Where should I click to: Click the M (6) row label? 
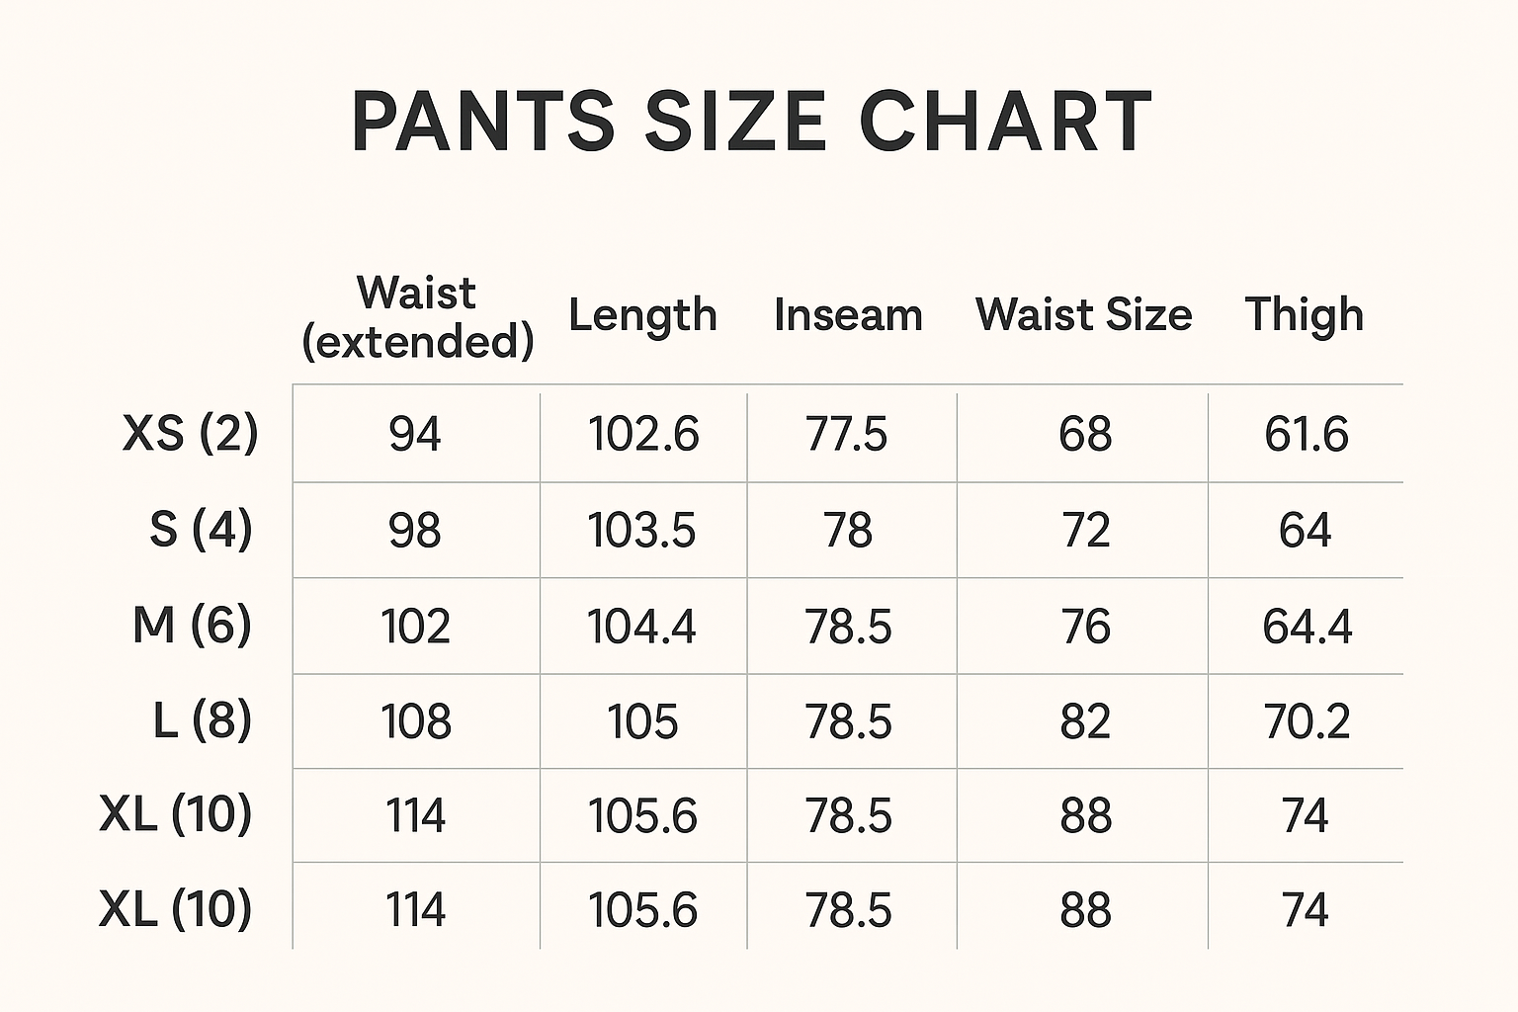click(192, 625)
